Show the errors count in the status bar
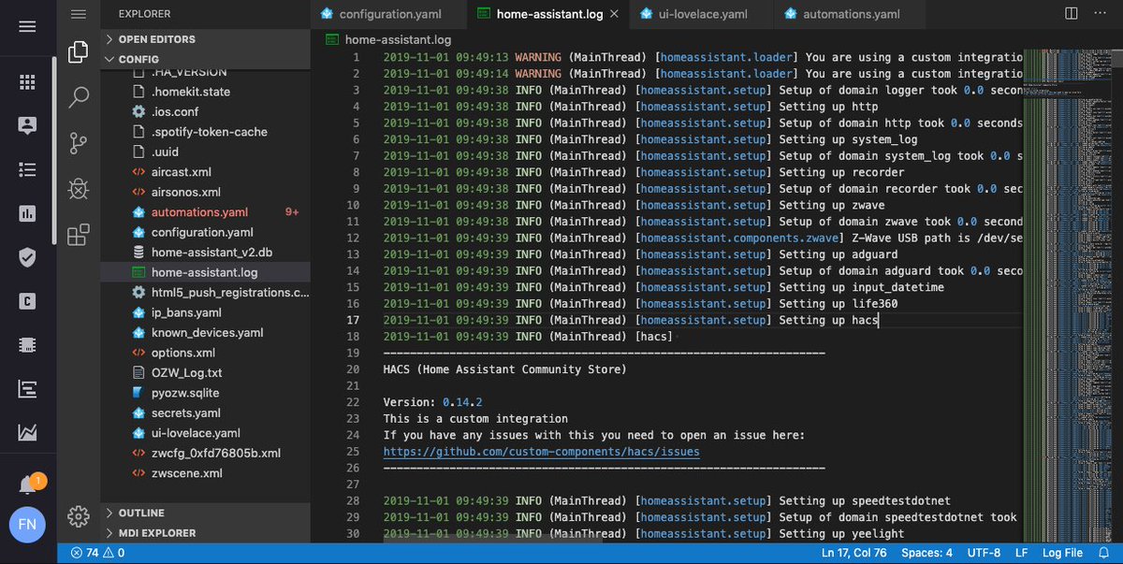 85,553
